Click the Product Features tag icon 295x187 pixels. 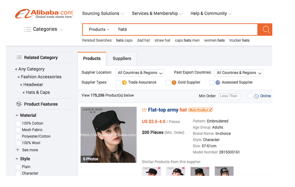[19, 104]
